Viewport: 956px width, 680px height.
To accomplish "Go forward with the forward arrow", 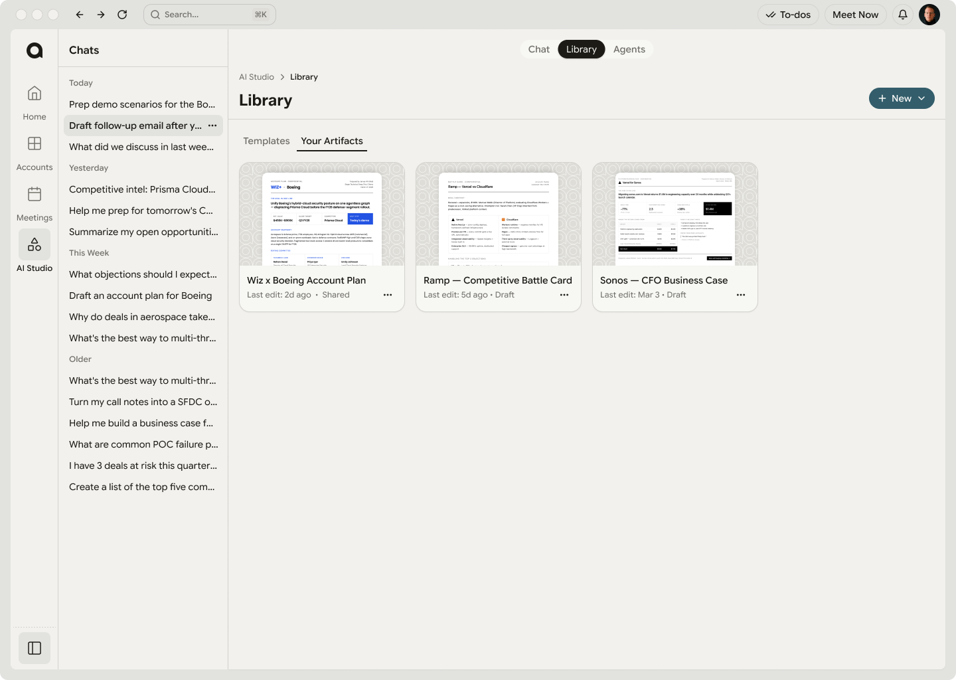I will [101, 15].
